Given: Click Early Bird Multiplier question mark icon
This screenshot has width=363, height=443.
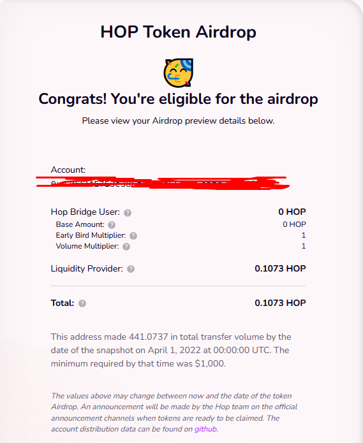Looking at the screenshot, I should [133, 236].
